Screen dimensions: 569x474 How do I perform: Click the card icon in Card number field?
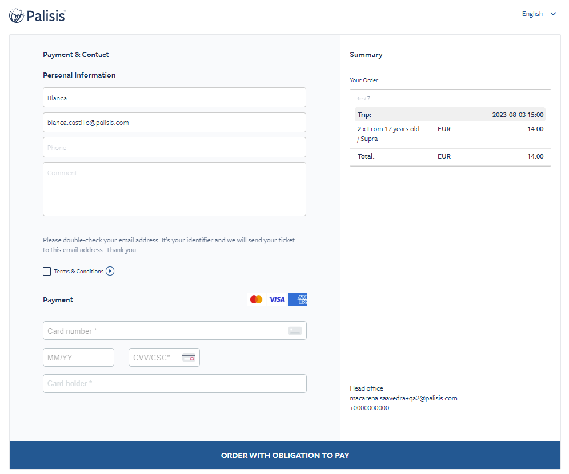295,330
